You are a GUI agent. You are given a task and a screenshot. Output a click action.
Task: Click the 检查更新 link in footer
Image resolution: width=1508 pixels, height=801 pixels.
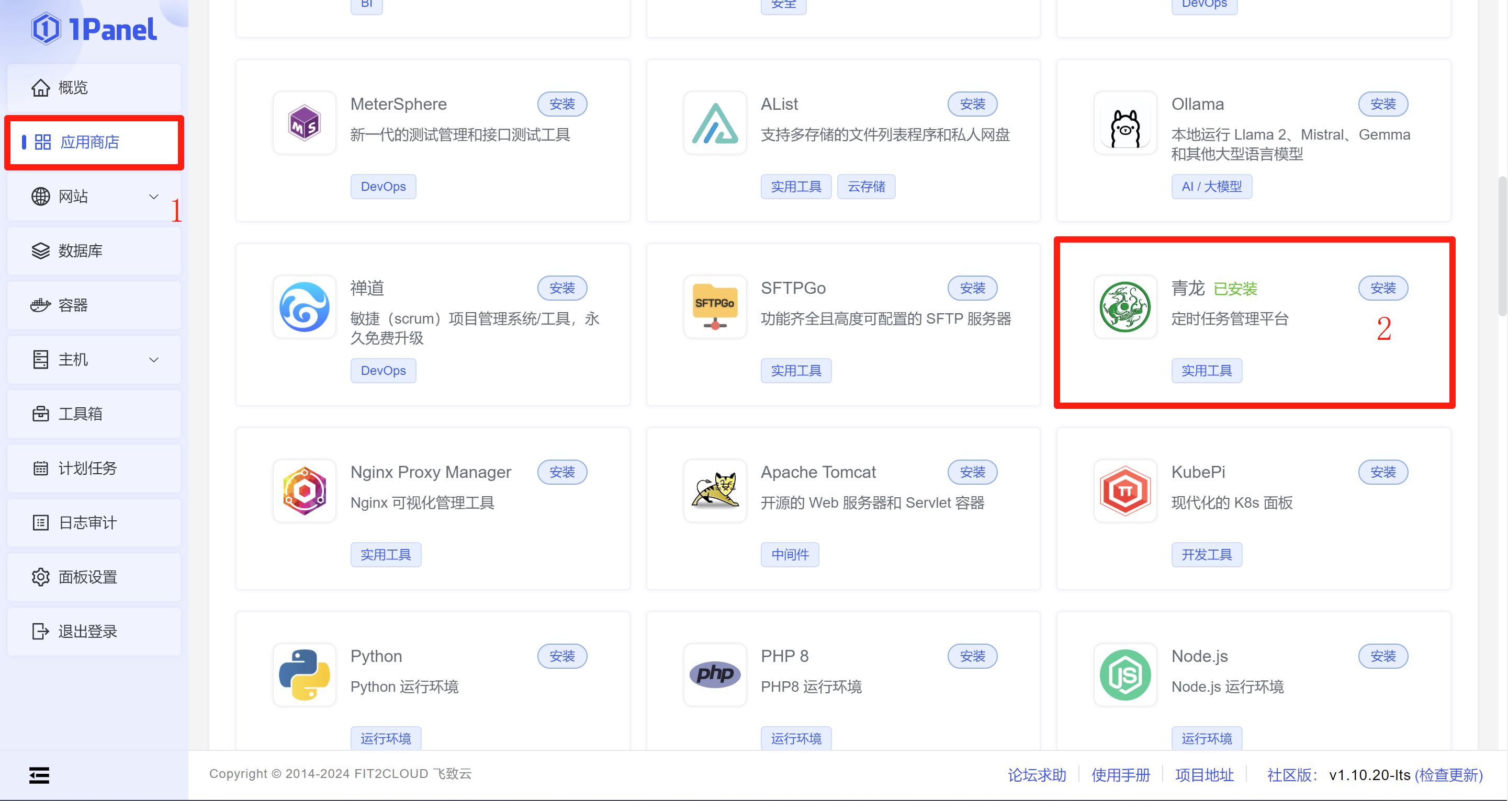pyautogui.click(x=1448, y=775)
